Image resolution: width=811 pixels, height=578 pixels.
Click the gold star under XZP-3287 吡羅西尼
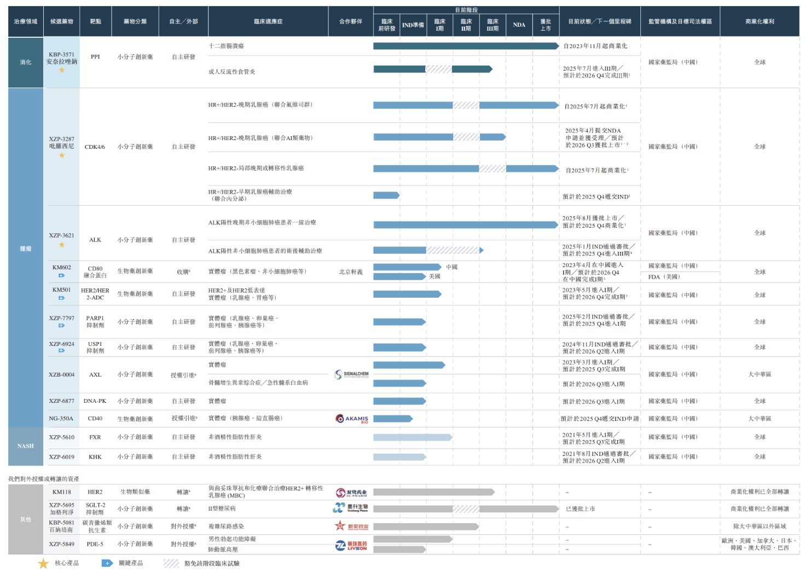click(62, 155)
